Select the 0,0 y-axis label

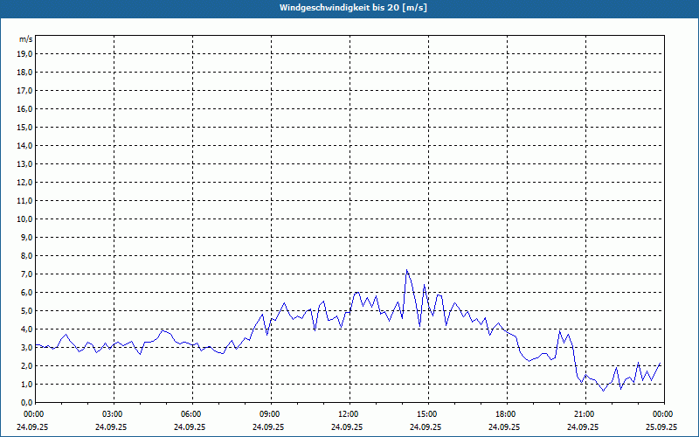pos(26,402)
